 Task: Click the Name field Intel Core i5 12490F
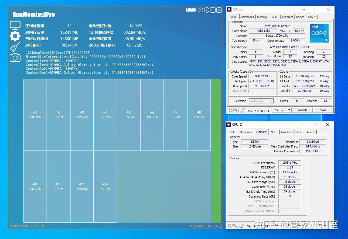(277, 26)
